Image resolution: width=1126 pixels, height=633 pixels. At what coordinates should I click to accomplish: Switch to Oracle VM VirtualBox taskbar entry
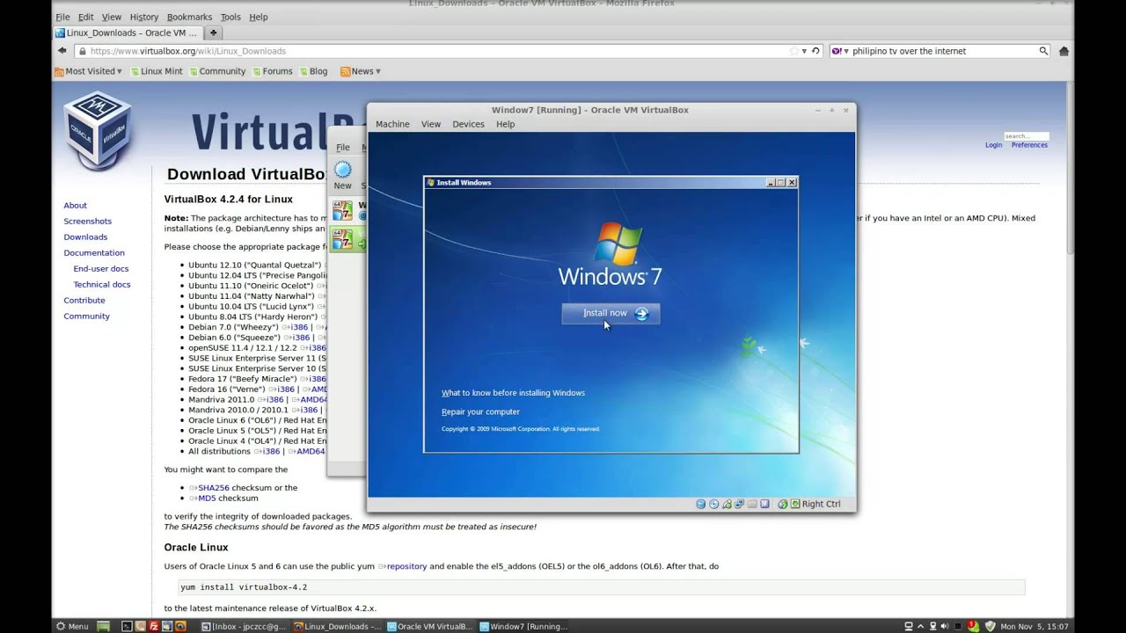pyautogui.click(x=430, y=626)
